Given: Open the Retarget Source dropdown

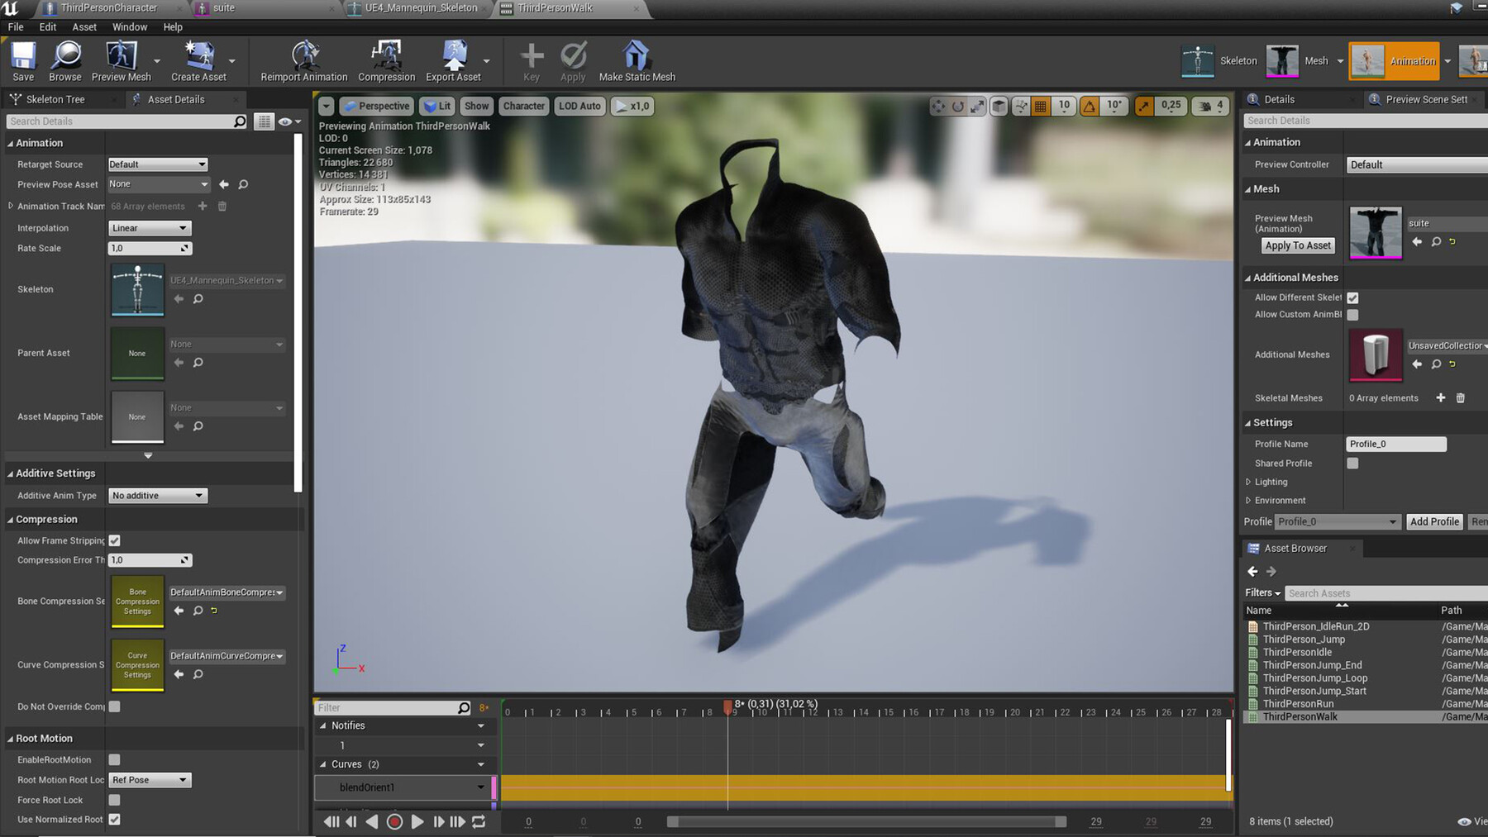Looking at the screenshot, I should pos(157,164).
